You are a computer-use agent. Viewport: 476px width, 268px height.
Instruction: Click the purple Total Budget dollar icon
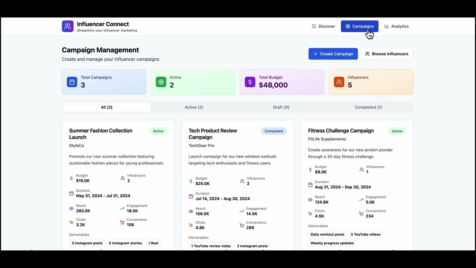pos(250,82)
